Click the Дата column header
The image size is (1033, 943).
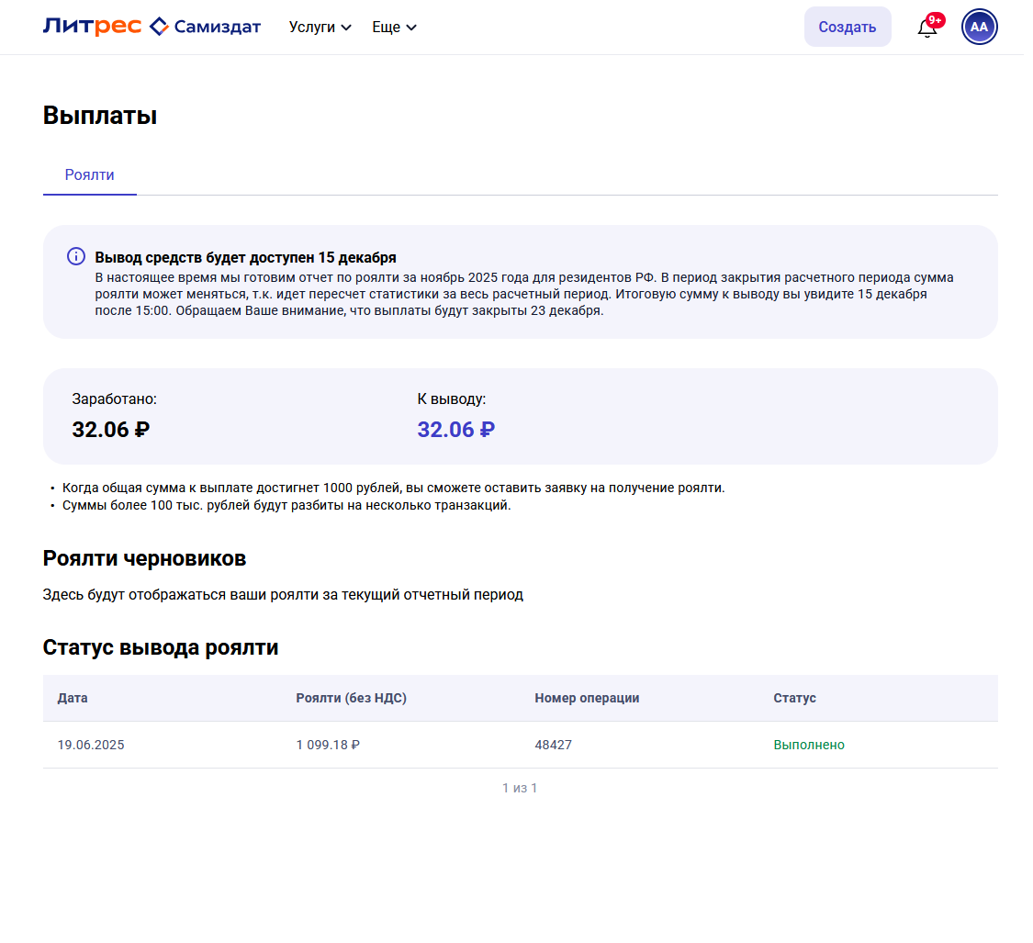(x=73, y=698)
